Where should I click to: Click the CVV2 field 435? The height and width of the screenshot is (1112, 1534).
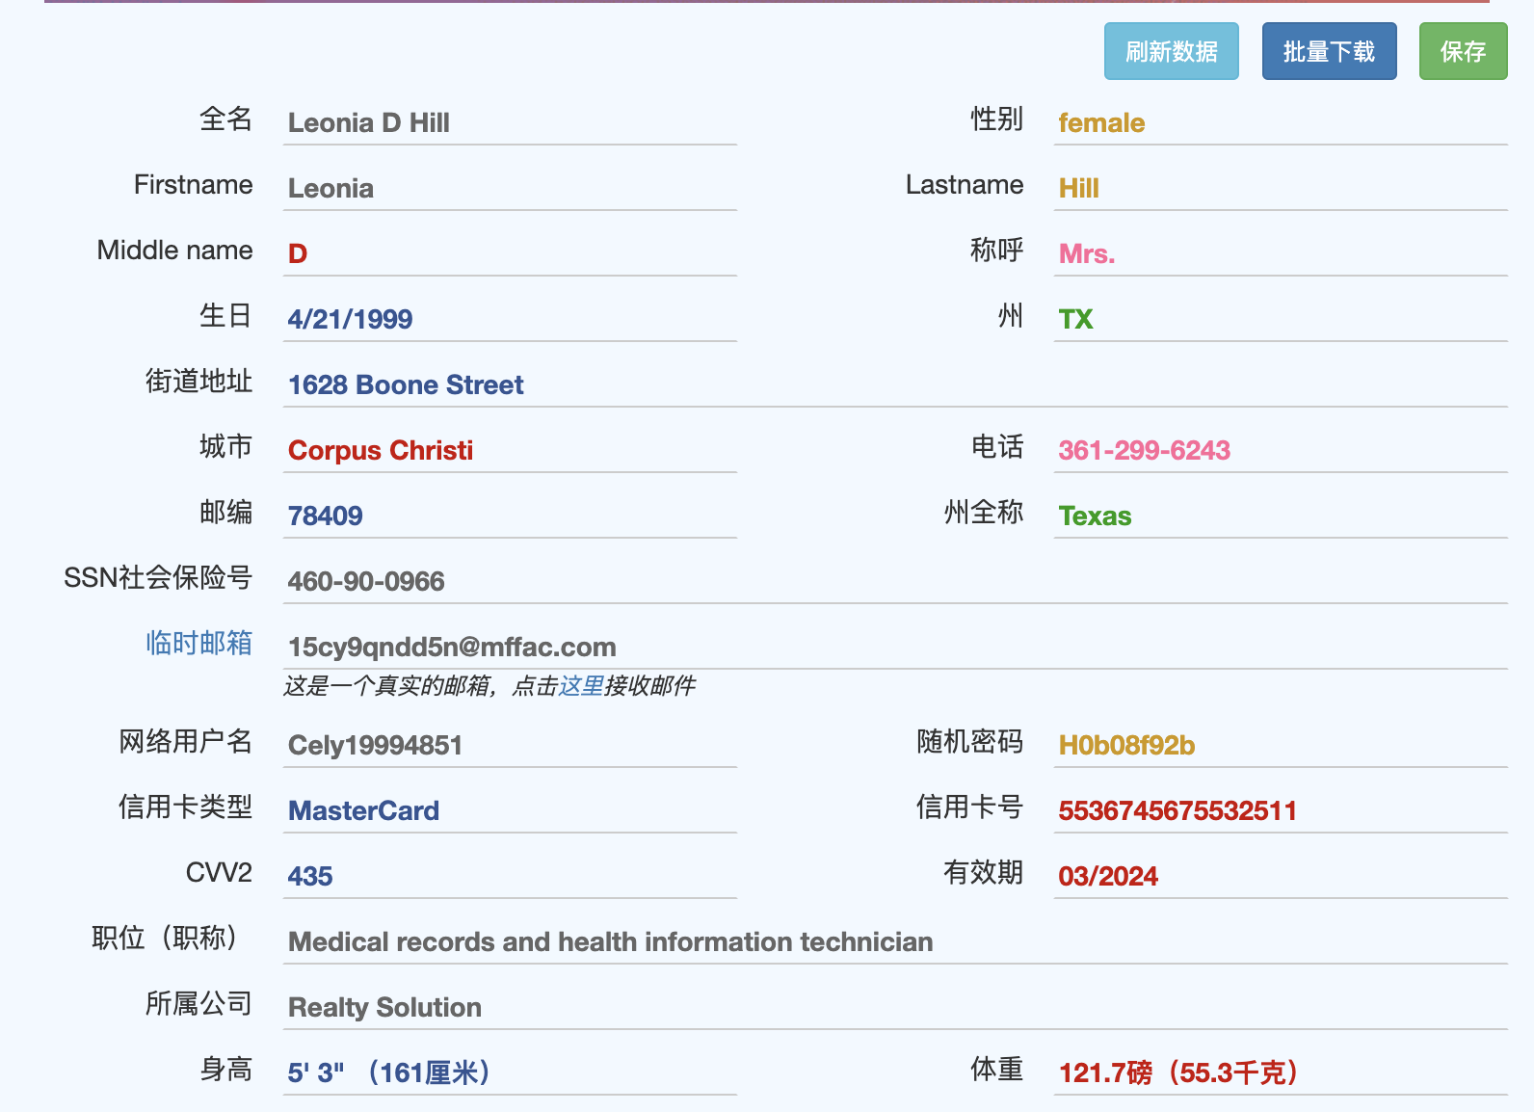coord(510,876)
